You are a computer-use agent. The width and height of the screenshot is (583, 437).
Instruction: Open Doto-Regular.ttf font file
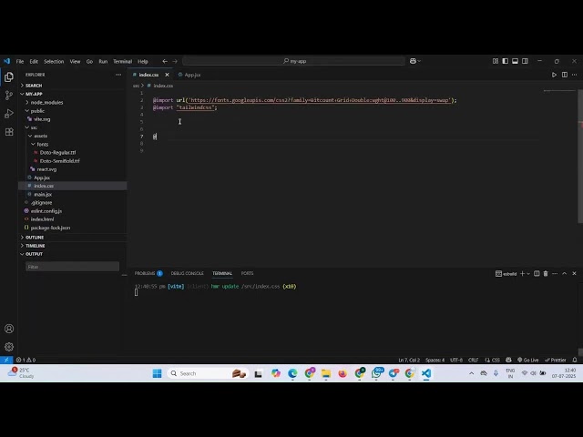click(x=73, y=152)
